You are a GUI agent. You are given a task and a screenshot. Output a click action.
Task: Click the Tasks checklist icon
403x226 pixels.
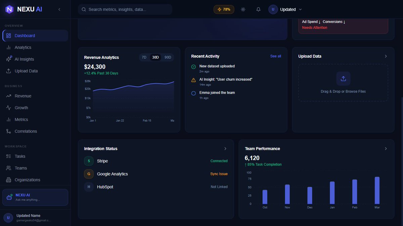tap(8, 156)
